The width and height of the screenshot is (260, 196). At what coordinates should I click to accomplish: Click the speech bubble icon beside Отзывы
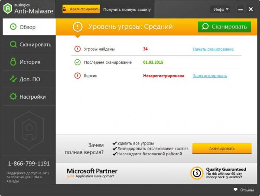tap(235, 190)
